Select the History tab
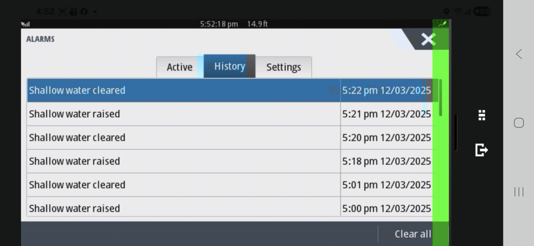Viewport: 534px width, 246px height. coord(229,67)
